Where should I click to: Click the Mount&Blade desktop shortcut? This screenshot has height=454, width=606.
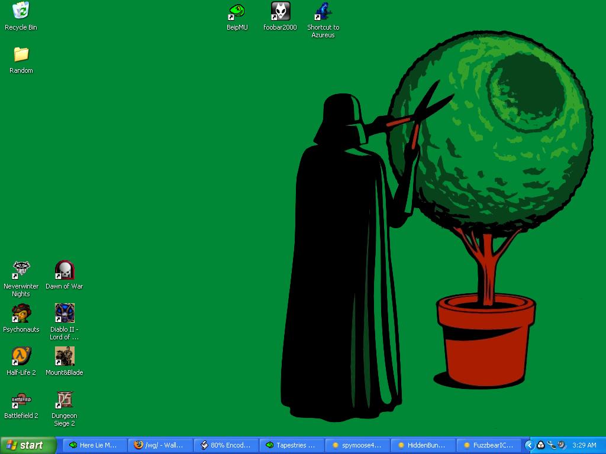[65, 361]
